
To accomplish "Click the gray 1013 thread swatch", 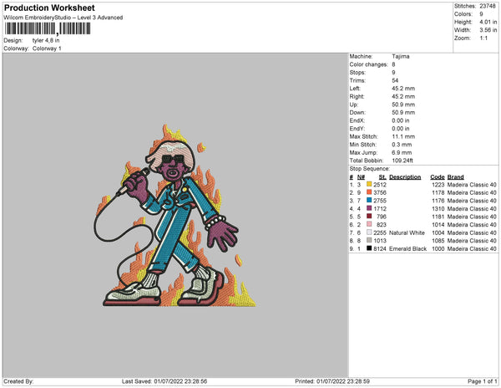I will 369,240.
